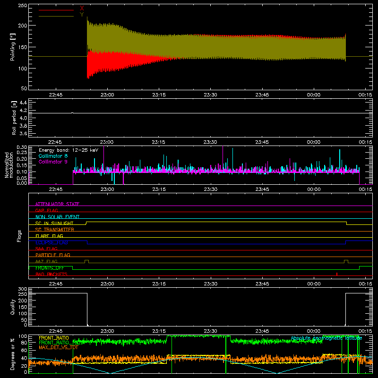Screen dimensions: 378x378
Task: Click the 50 tick on Pointing axis
Action: pos(24,88)
